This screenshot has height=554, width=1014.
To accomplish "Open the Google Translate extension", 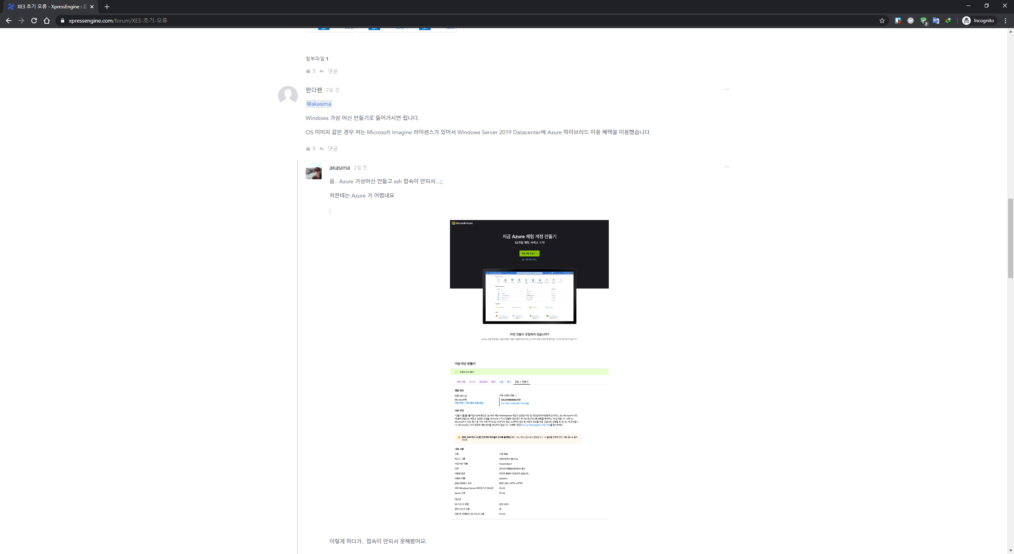I will click(936, 20).
